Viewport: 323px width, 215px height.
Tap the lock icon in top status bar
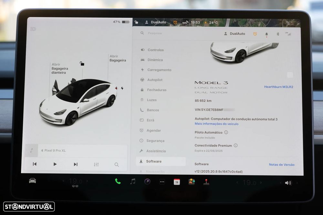click(x=136, y=22)
